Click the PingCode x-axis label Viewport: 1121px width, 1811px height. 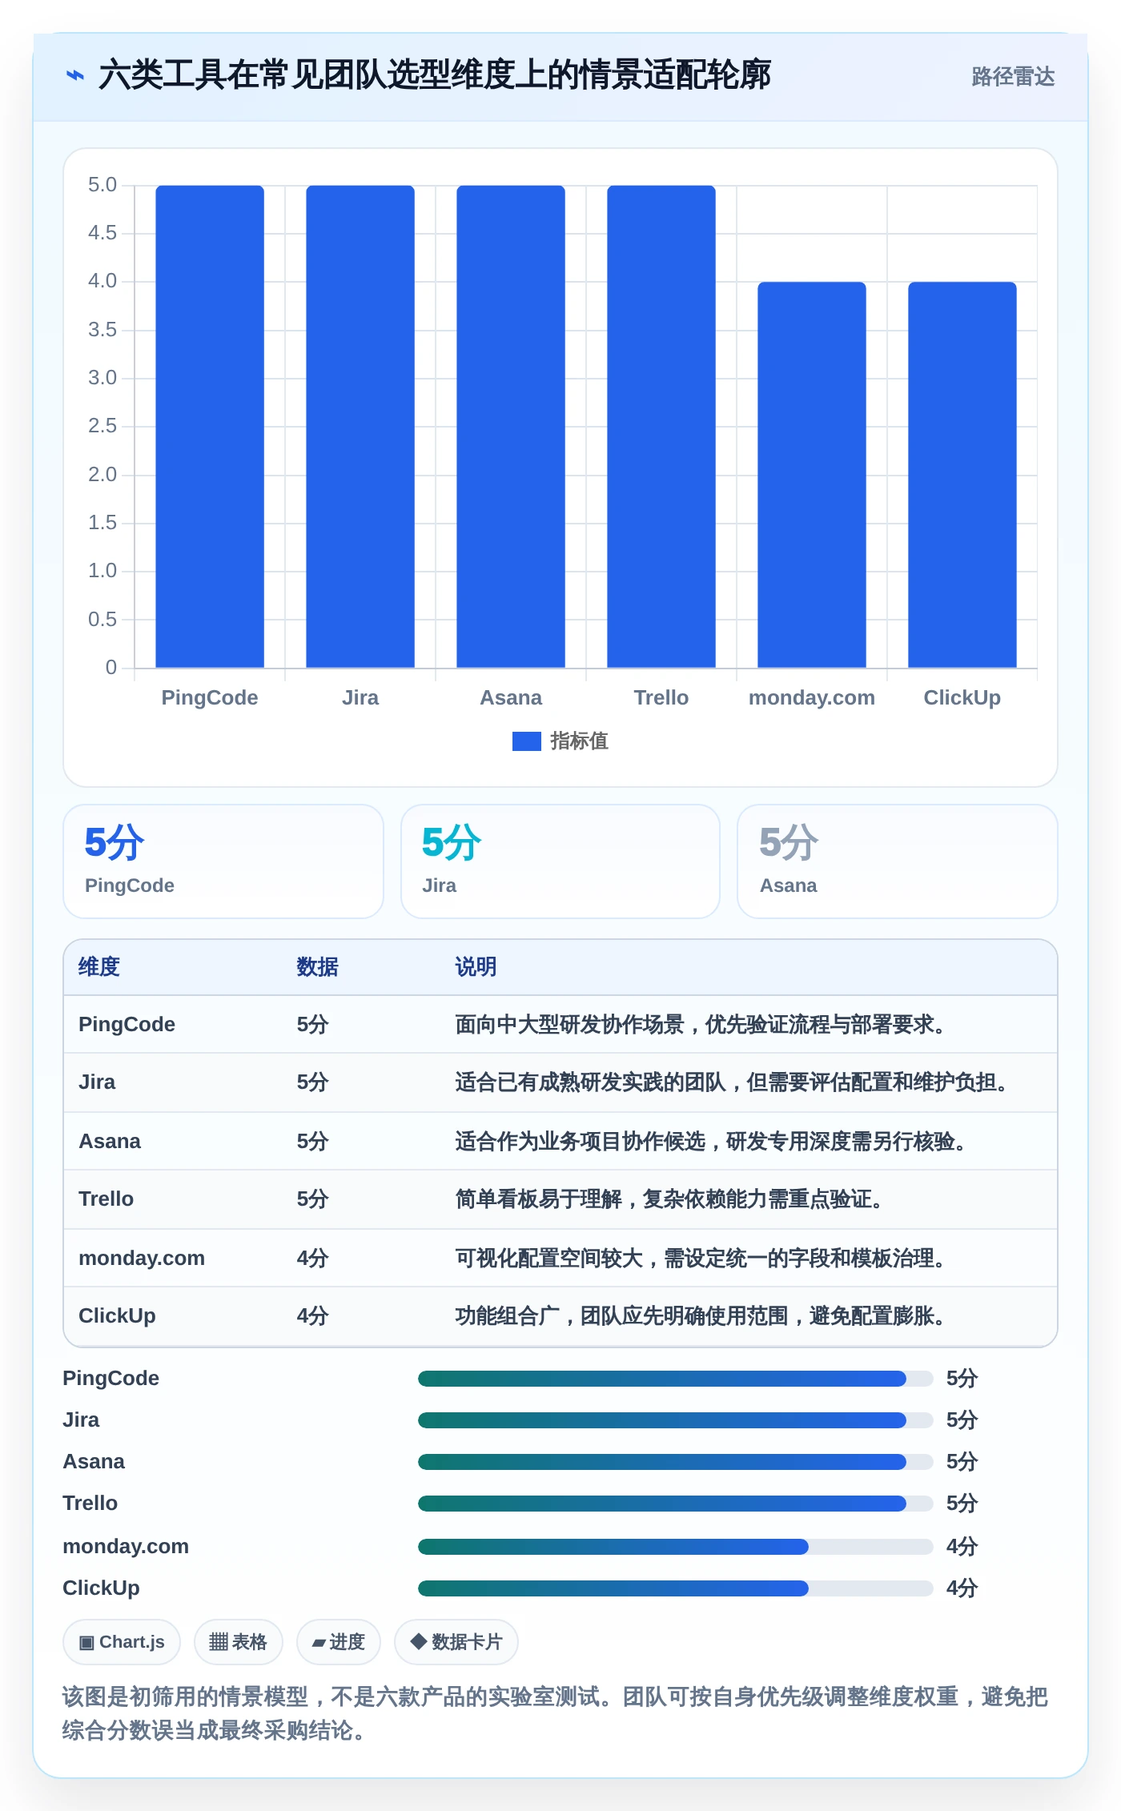coord(210,697)
